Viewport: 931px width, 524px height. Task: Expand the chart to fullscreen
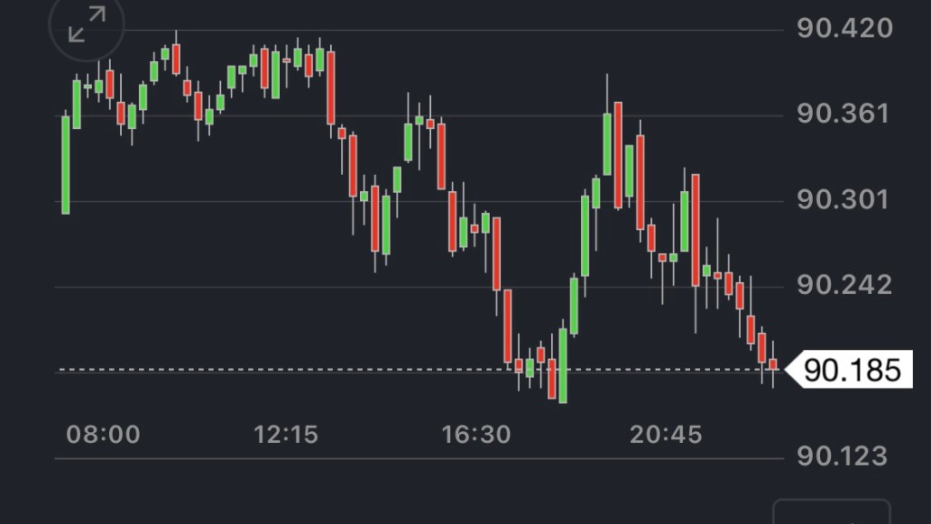coord(87,25)
